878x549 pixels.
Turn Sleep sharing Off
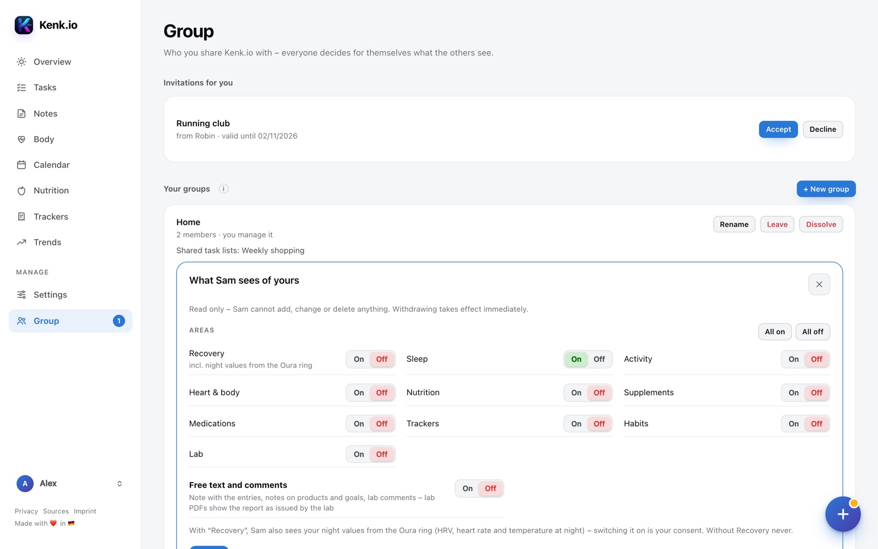[x=599, y=359]
